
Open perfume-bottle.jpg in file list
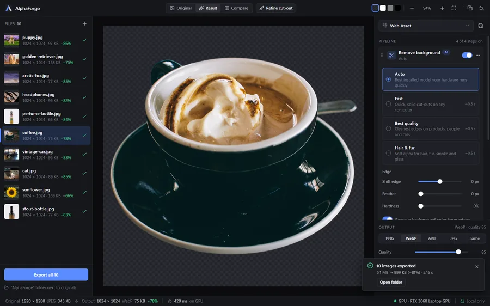(x=46, y=117)
